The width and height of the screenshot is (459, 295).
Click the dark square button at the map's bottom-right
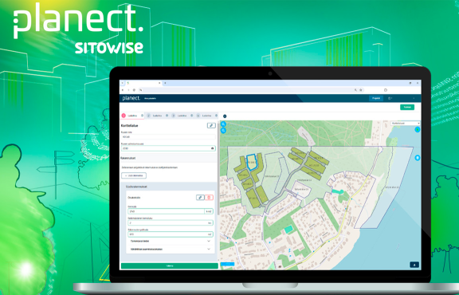414,265
